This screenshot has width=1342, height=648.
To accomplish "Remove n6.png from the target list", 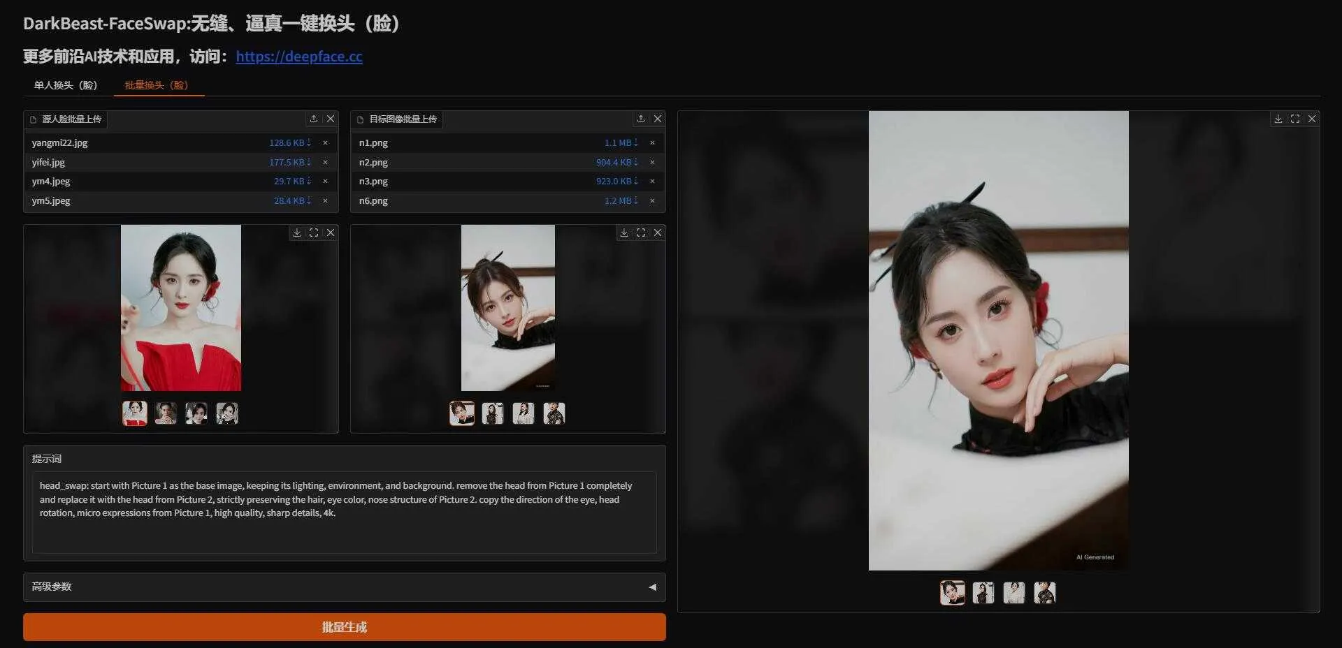I will pyautogui.click(x=652, y=200).
